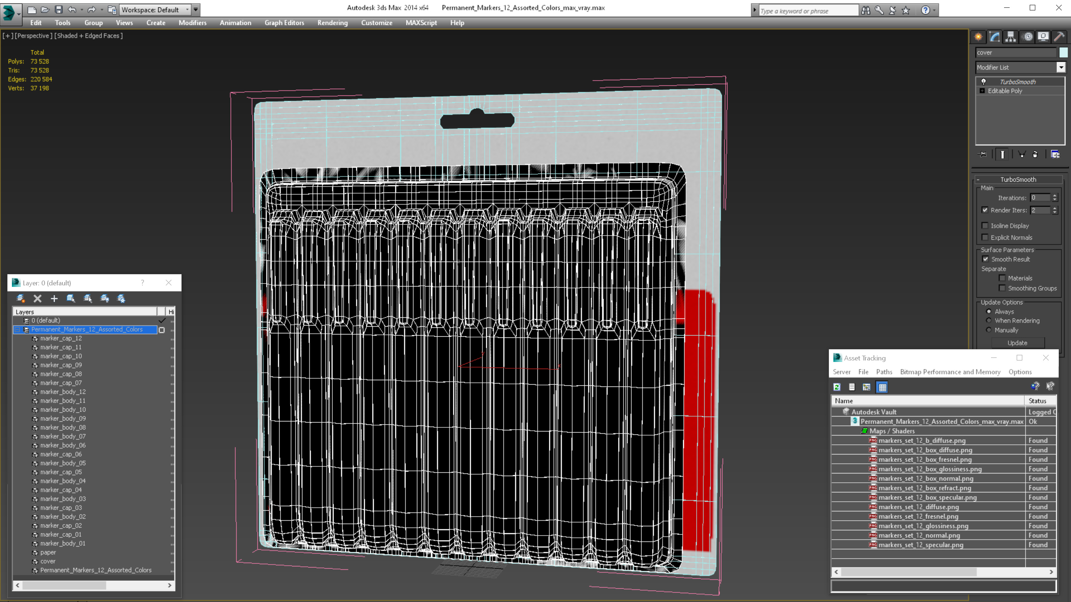This screenshot has width=1071, height=602.
Task: Click the Pin Stack icon below modifier stack
Action: click(982, 154)
